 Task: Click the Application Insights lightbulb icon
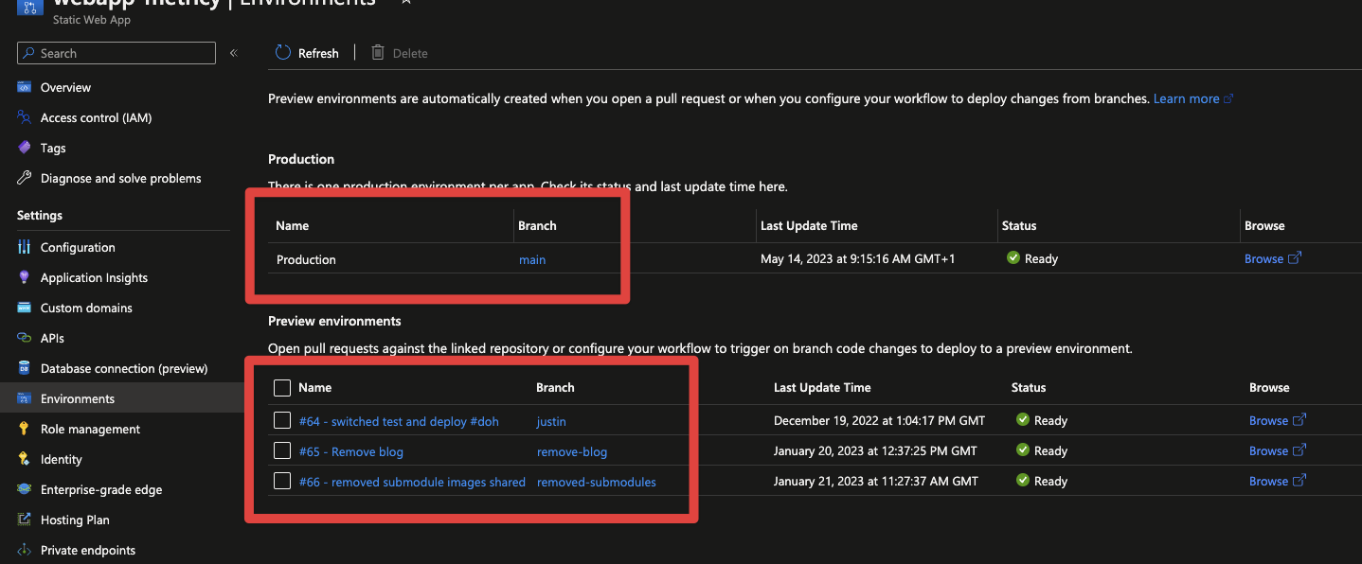25,277
